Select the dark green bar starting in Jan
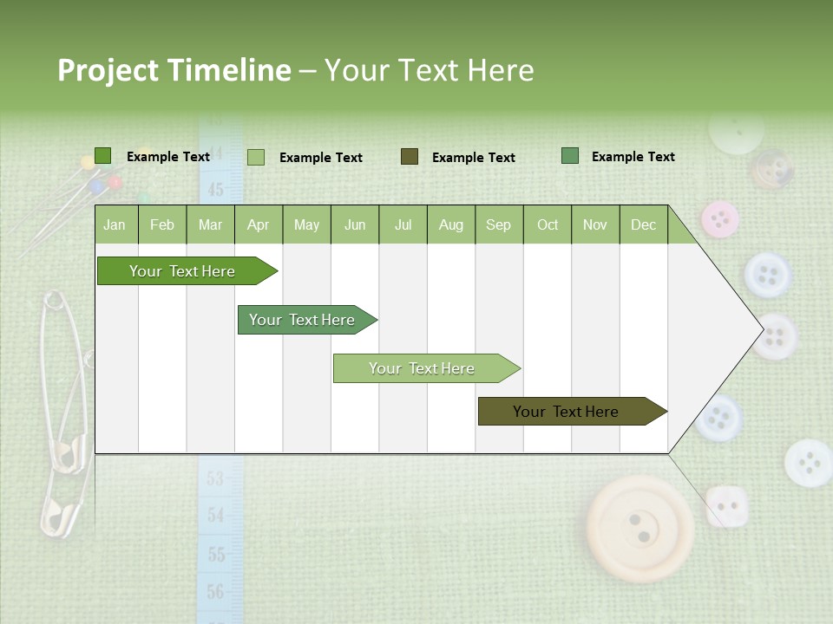Viewport: 833px width, 624px height. point(182,271)
